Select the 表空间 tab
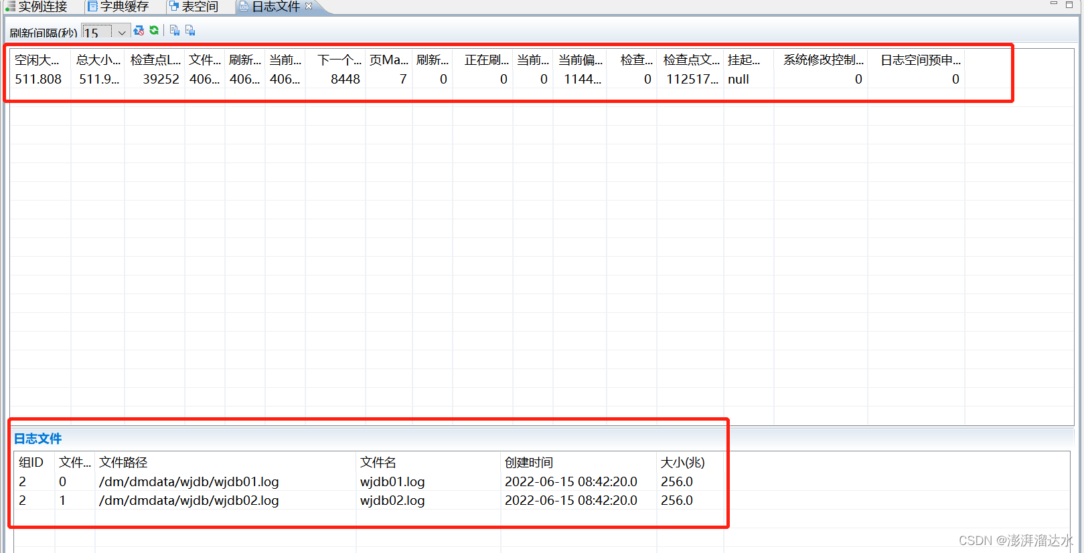Screen dimensions: 1084x553 (194, 7)
